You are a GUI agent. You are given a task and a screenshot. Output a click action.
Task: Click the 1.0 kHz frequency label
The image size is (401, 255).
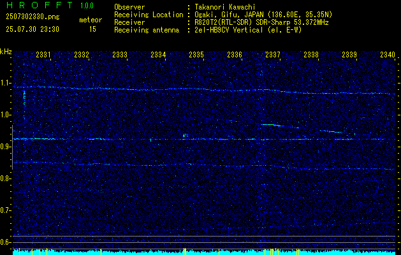(x=6, y=115)
